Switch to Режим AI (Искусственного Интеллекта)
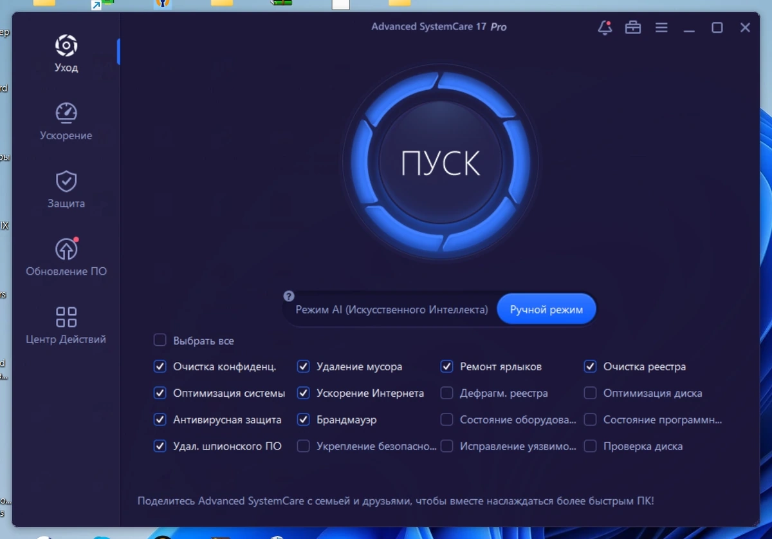The width and height of the screenshot is (772, 539). (x=392, y=310)
